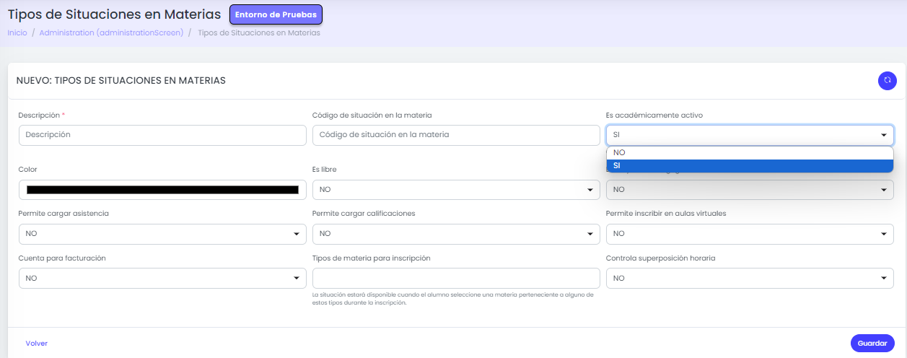Viewport: 907px width, 358px height.
Task: Click the NUEVO: TIPOS DE SITUACIONES EN MATERIAS heading
Action: (121, 81)
